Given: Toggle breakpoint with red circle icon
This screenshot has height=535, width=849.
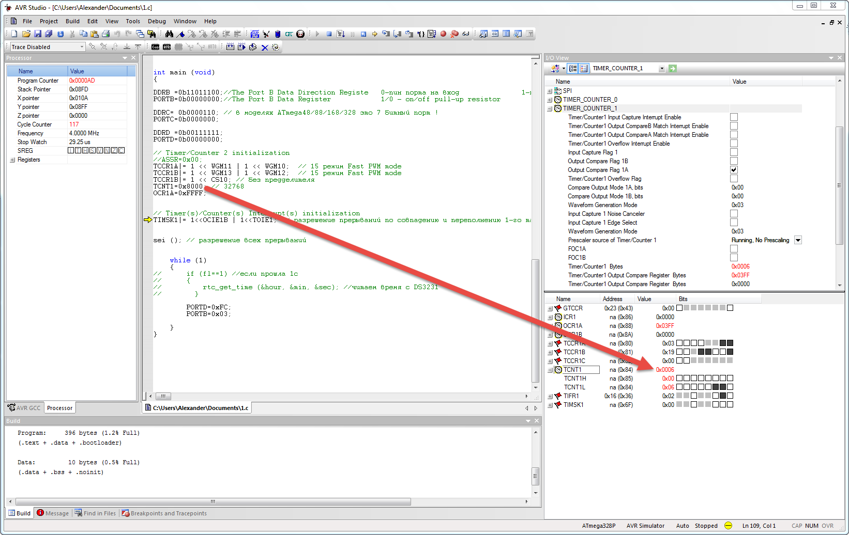Looking at the screenshot, I should click(443, 34).
